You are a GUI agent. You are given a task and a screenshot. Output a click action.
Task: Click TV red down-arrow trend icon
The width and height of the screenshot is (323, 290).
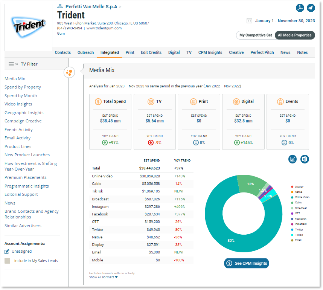(x=151, y=143)
